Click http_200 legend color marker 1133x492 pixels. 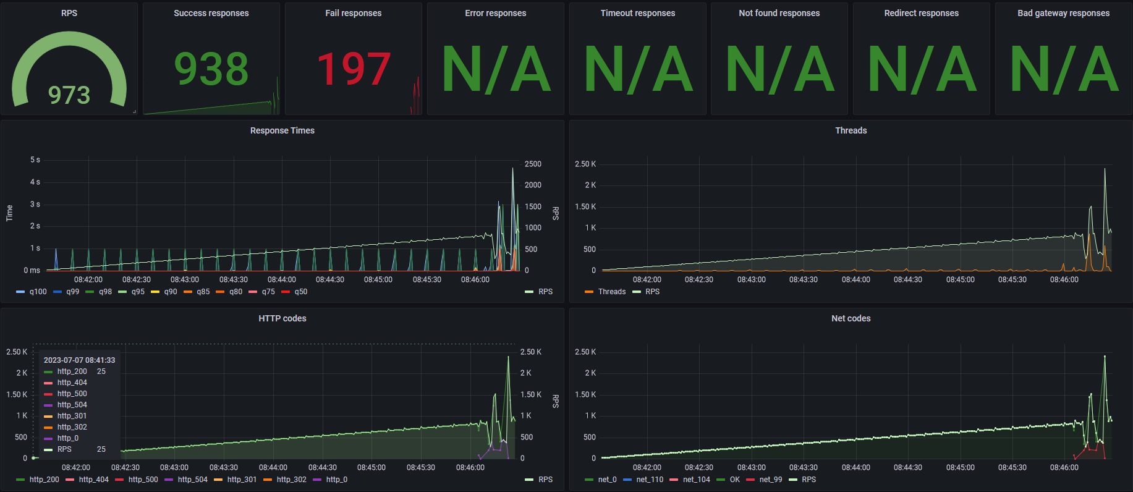coord(20,480)
